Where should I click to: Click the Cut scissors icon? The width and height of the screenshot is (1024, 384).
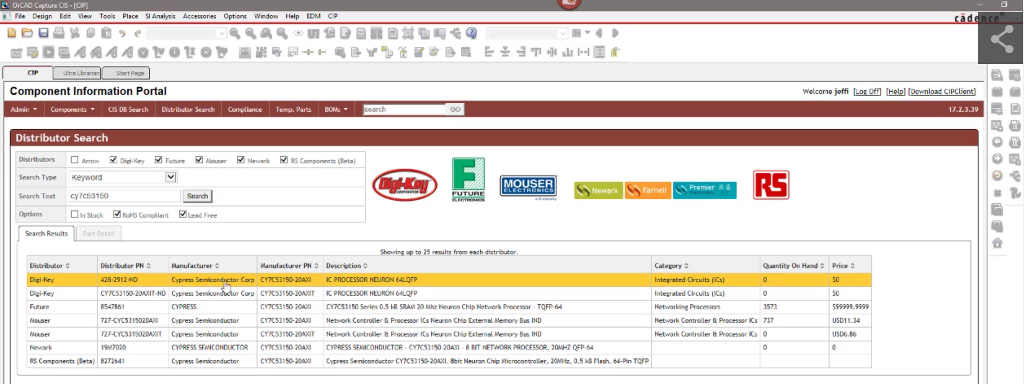tap(75, 33)
